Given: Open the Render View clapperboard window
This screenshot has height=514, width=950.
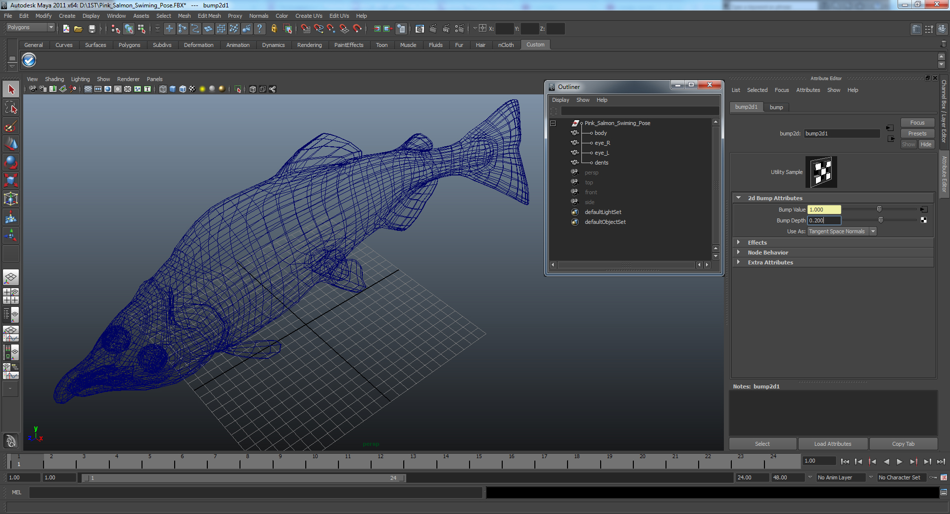Looking at the screenshot, I should [x=420, y=29].
